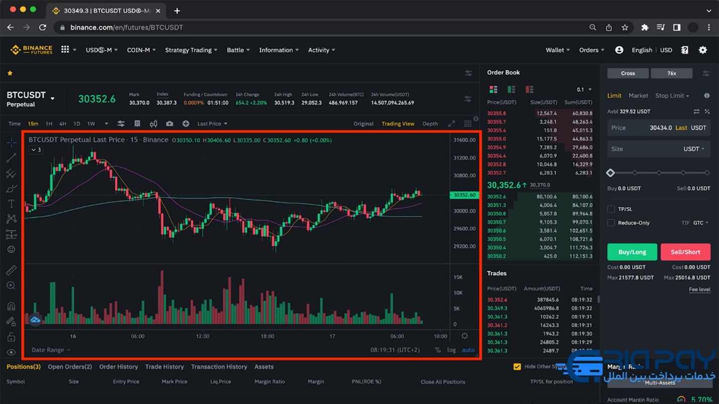719x404 pixels.
Task: Switch to the Original chart view
Action: (364, 124)
